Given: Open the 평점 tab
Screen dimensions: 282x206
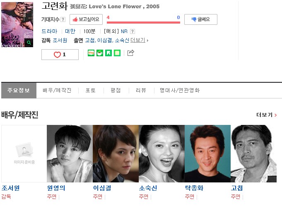Looking at the screenshot, I should pos(116,90).
